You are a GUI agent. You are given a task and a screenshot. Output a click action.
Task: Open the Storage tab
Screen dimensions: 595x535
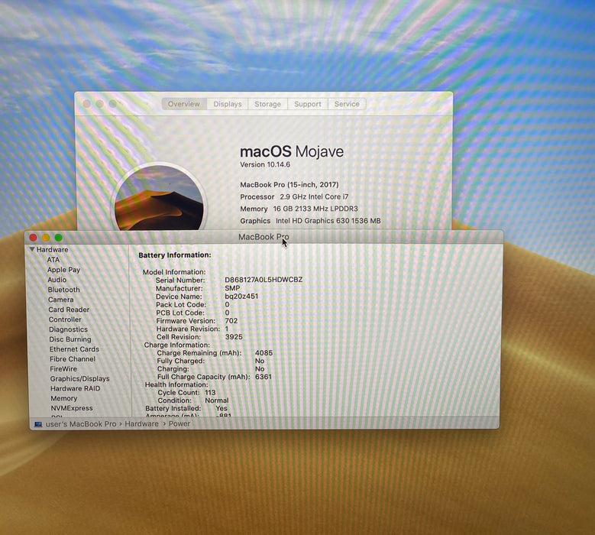pos(267,104)
